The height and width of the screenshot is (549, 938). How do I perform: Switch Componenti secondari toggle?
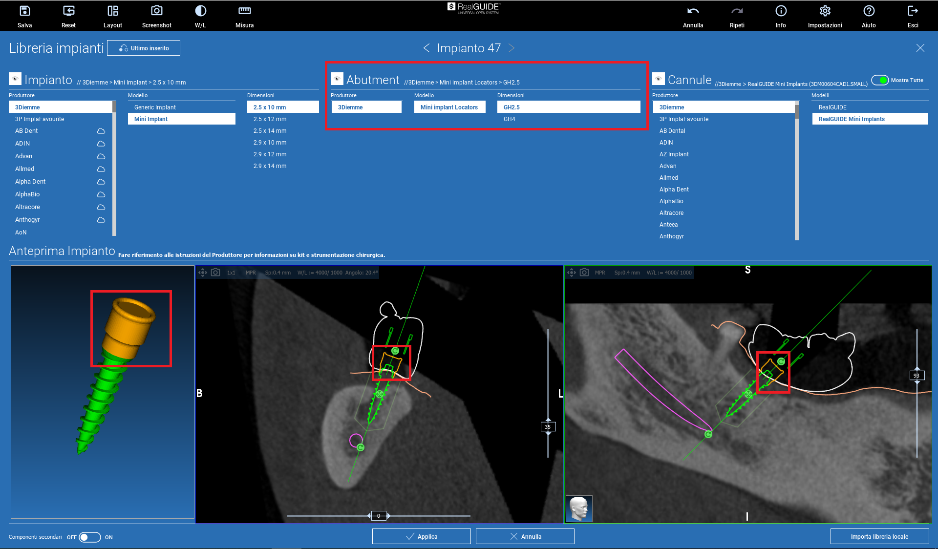point(89,537)
